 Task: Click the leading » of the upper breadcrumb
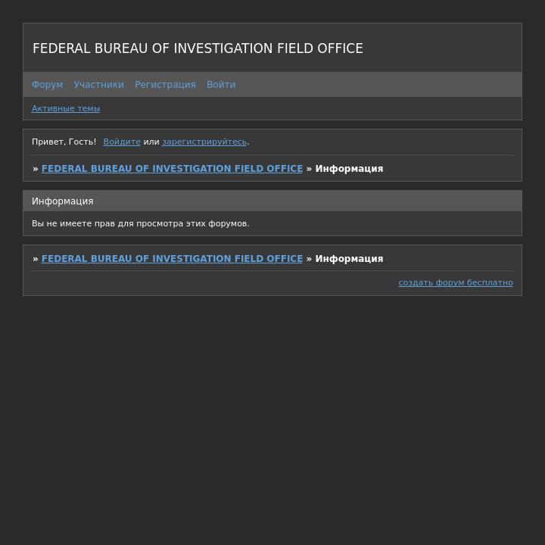[36, 169]
